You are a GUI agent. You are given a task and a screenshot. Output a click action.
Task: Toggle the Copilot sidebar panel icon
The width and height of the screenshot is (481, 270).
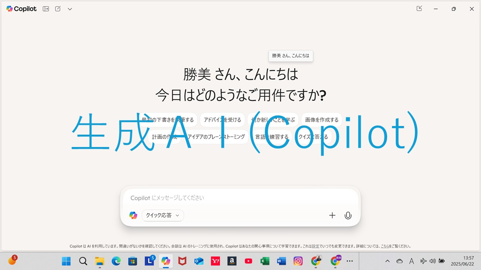click(46, 9)
